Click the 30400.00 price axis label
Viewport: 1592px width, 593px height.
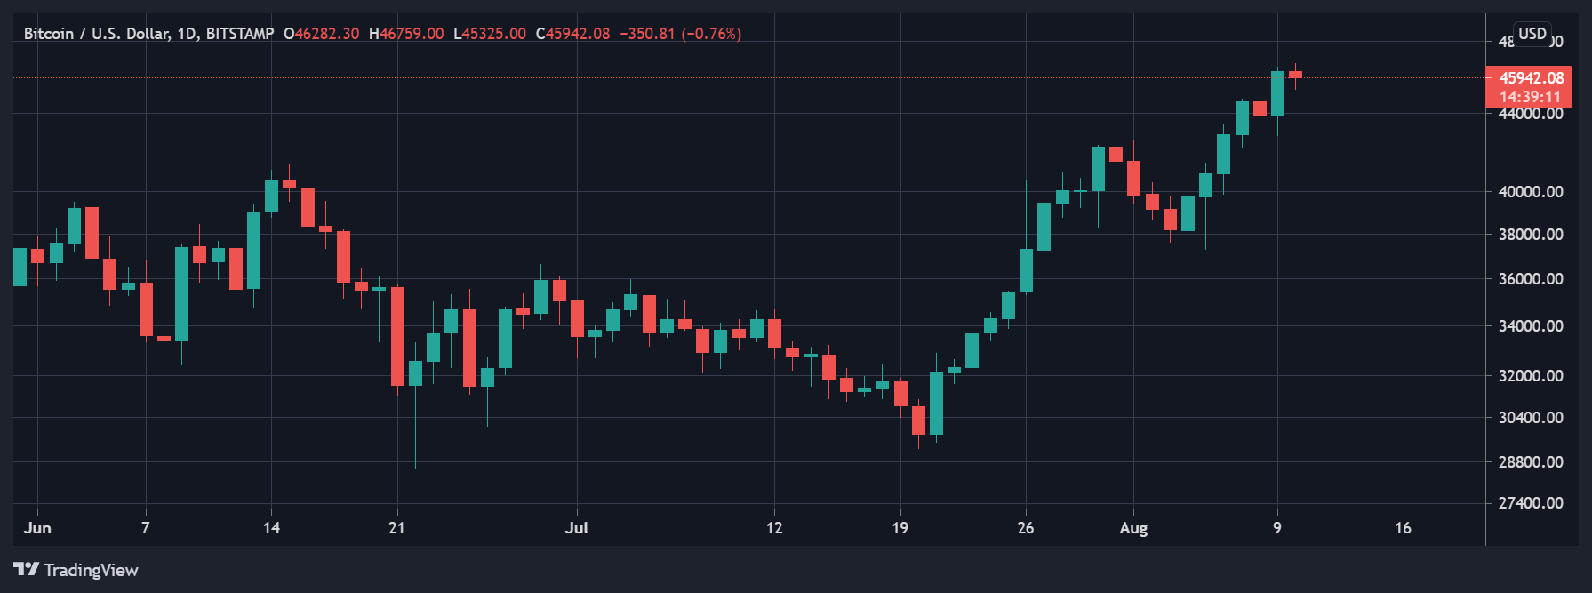tap(1531, 417)
